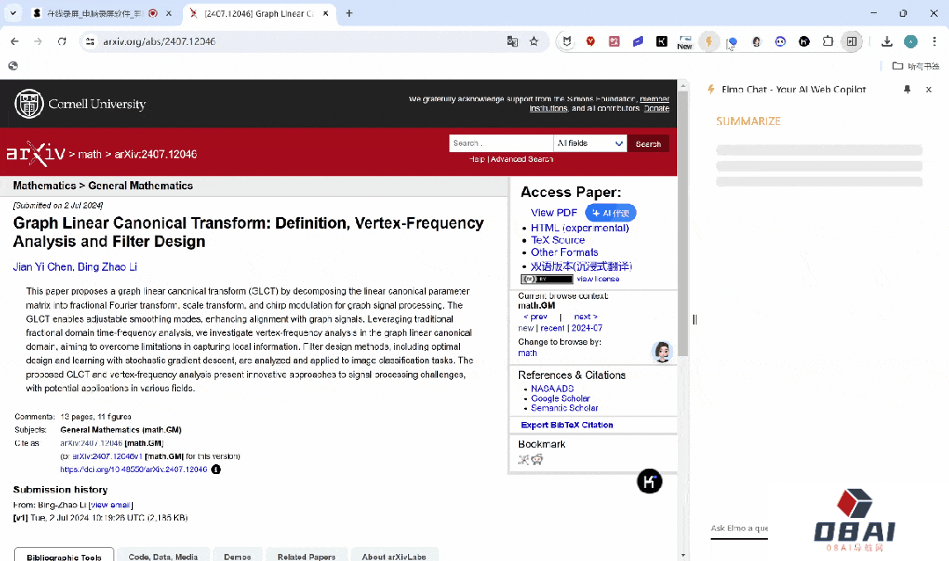Switch to the Code, Data, Media tab
This screenshot has height=561, width=949.
[163, 556]
